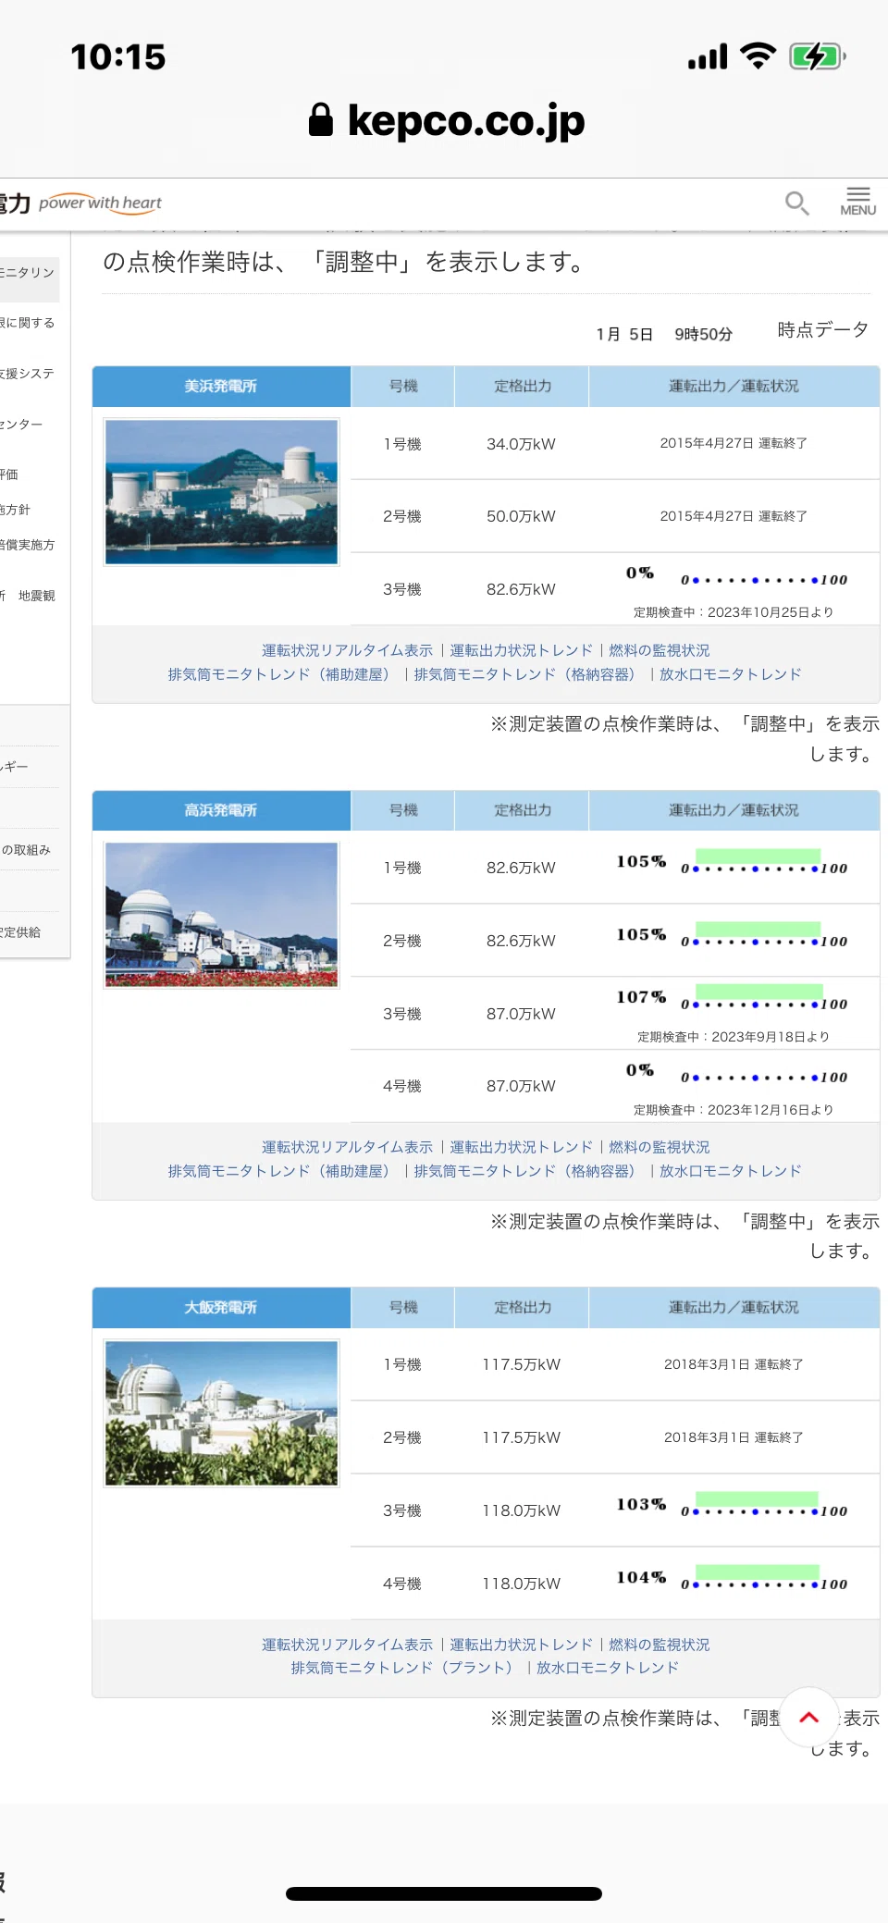Tap the power with heart logo
Screen dimensions: 888x1923
pos(100,203)
